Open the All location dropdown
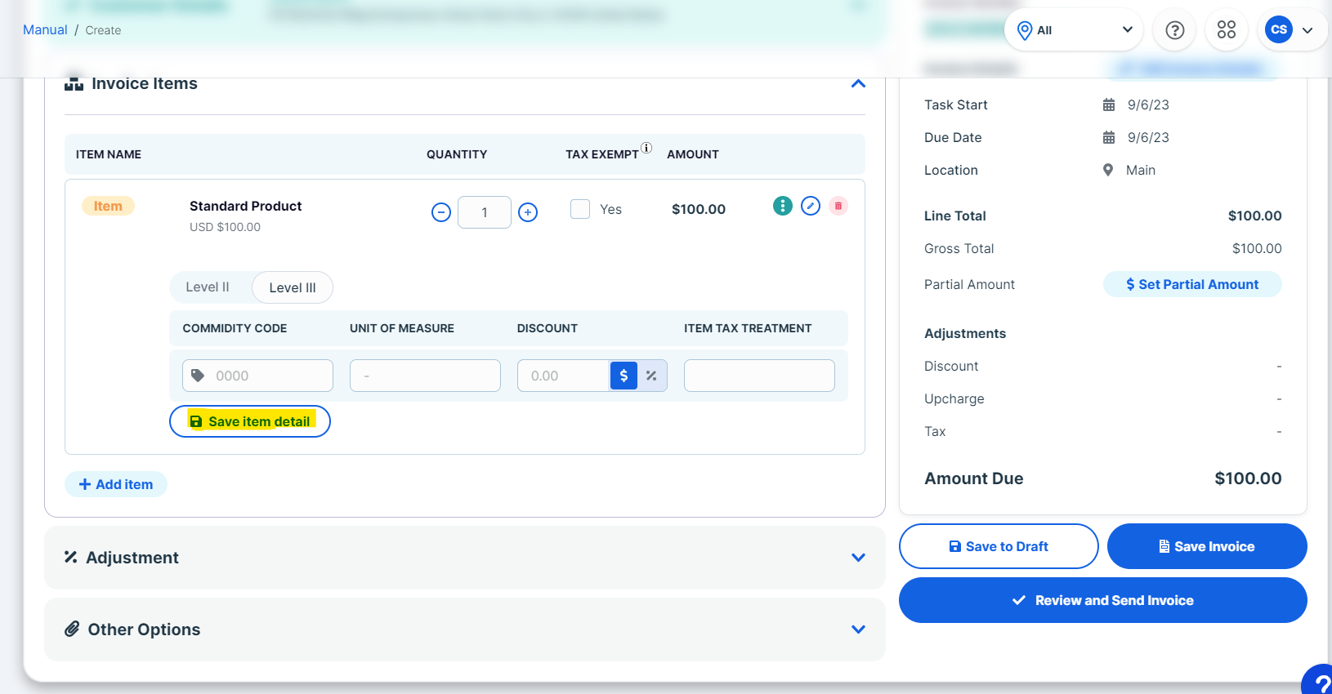Image resolution: width=1332 pixels, height=694 pixels. point(1074,30)
